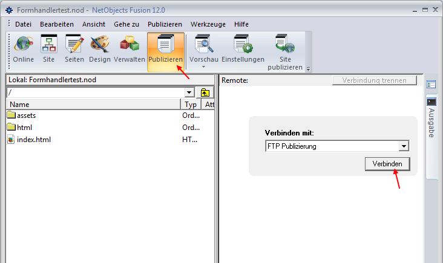The width and height of the screenshot is (443, 263).
Task: Maximize the NetObjects Fusion window
Action: 425,10
